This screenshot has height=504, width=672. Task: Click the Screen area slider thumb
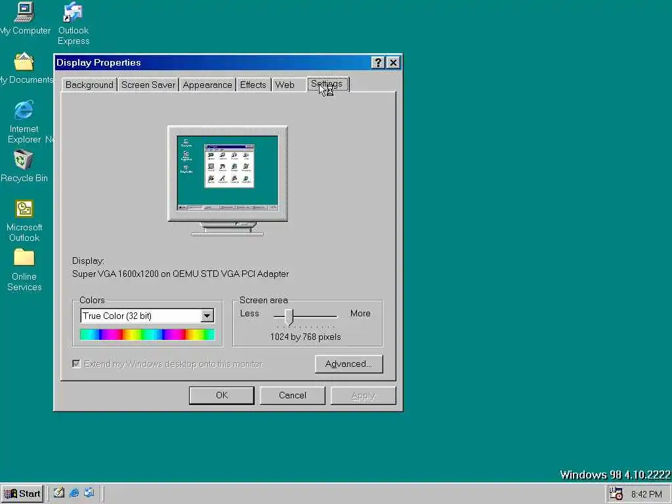click(289, 317)
